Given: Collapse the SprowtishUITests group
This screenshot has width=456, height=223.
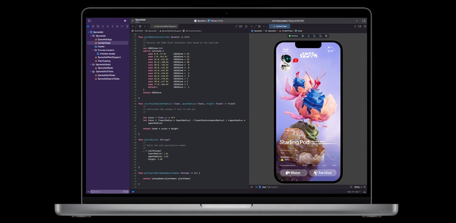Looking at the screenshot, I should (91, 72).
